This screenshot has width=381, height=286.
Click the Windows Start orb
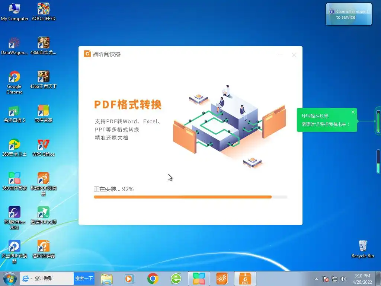tap(10, 279)
